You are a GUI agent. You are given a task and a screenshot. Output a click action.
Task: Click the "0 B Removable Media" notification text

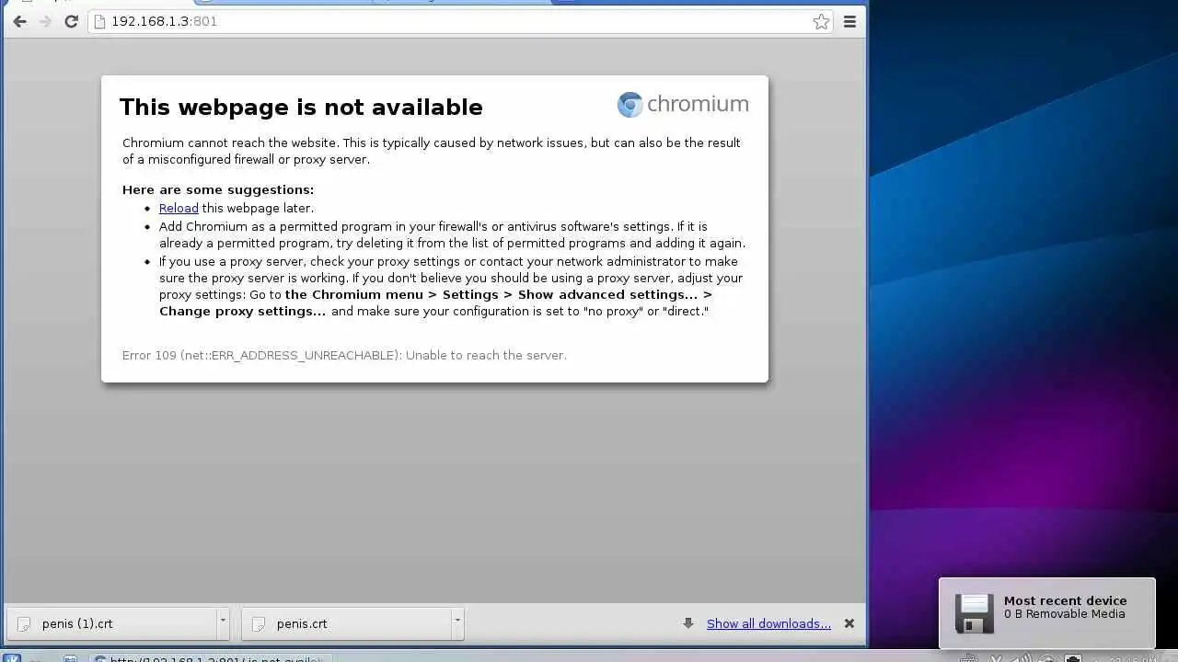(x=1064, y=614)
